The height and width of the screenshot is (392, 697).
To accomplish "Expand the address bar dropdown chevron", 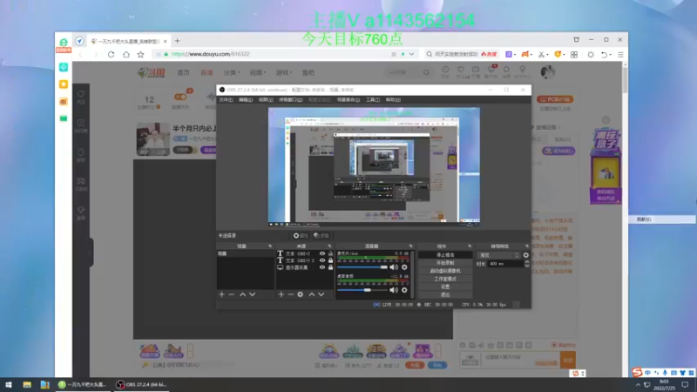I will tap(411, 54).
